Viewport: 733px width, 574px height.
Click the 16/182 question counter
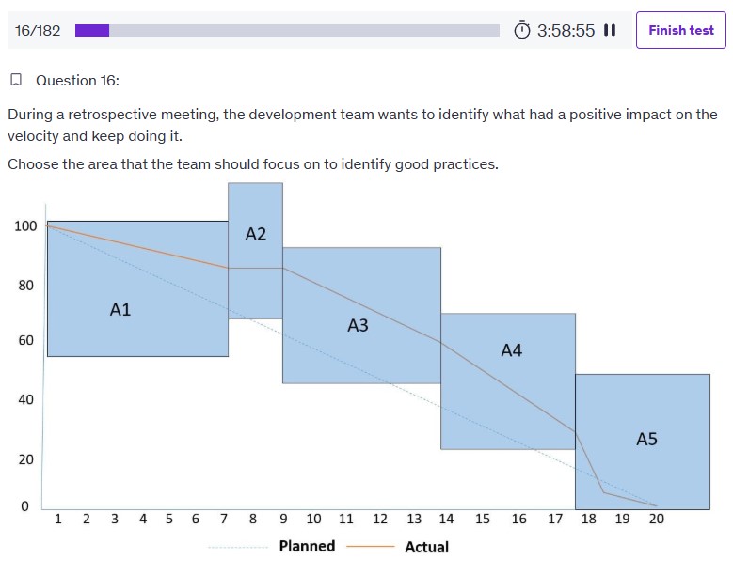[38, 30]
